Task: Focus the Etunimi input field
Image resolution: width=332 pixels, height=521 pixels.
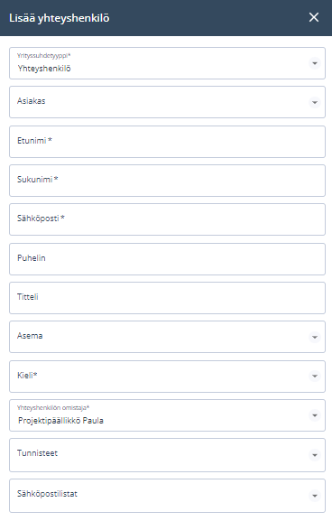Action: 167,142
